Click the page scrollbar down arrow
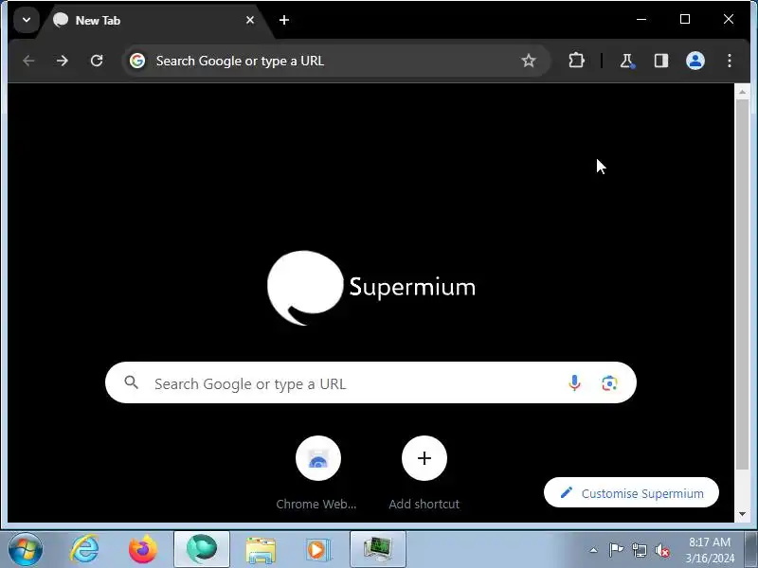This screenshot has height=568, width=758. 742,514
